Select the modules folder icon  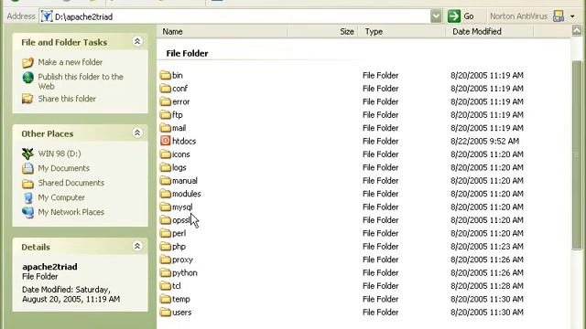point(165,194)
